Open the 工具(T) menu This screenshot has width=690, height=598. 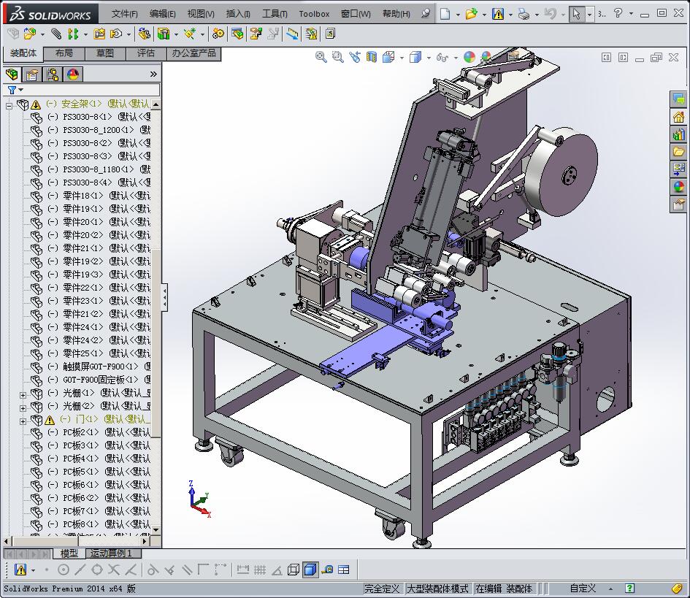[275, 14]
